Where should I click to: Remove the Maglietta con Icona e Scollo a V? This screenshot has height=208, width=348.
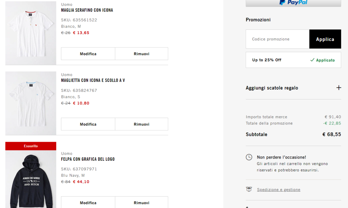click(141, 124)
